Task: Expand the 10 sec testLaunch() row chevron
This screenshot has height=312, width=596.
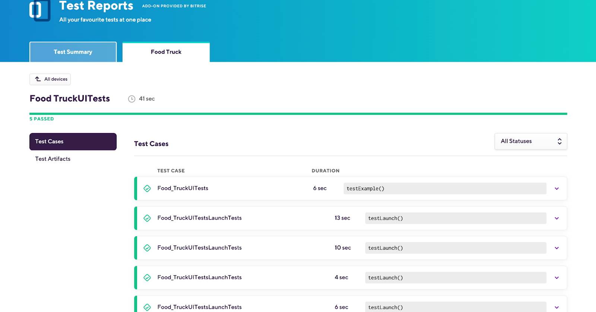Action: point(557,248)
